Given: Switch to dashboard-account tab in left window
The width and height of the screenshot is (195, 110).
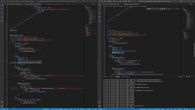Looking at the screenshot, I should click(34, 4).
